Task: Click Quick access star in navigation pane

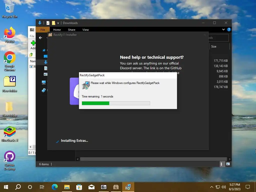Action: point(44,50)
